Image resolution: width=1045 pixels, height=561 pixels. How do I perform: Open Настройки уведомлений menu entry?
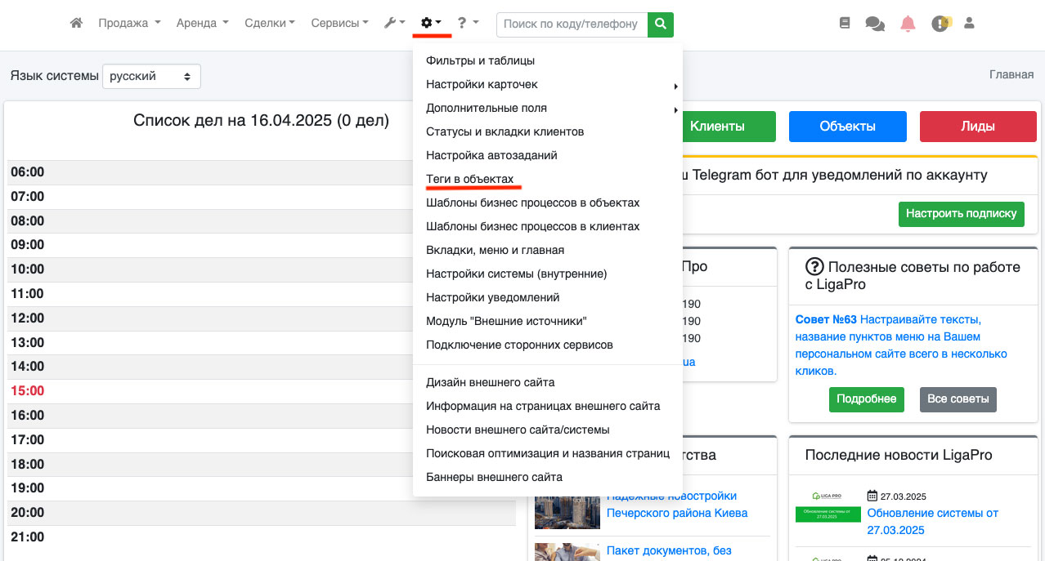point(492,297)
